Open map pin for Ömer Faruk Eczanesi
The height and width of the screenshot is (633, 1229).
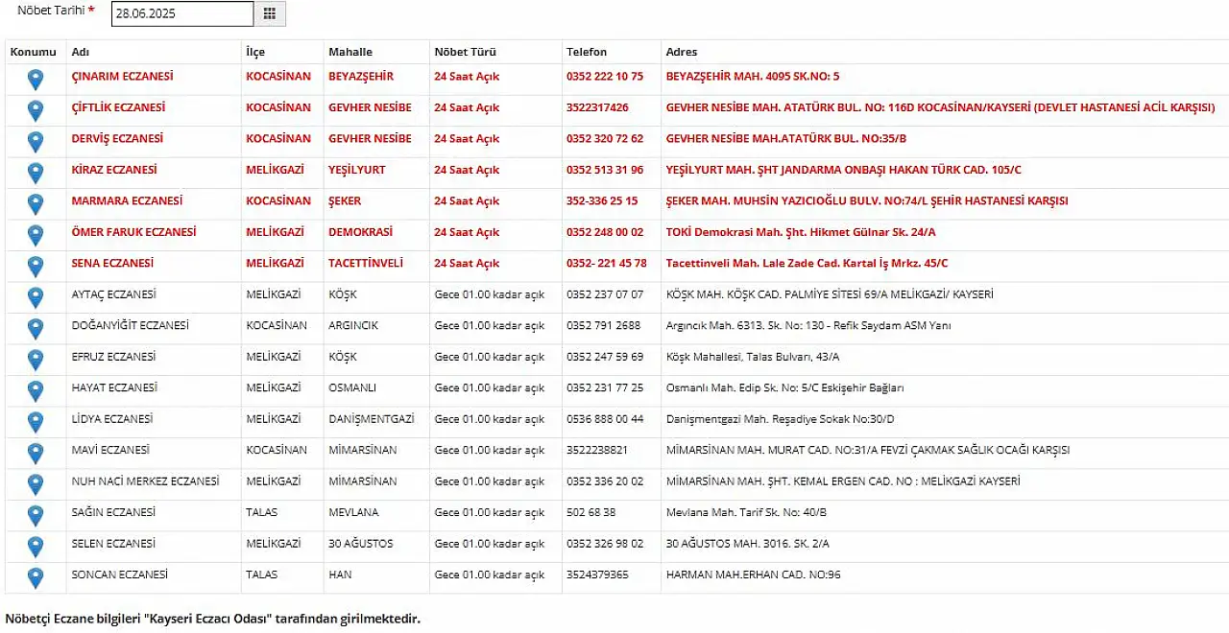(36, 235)
